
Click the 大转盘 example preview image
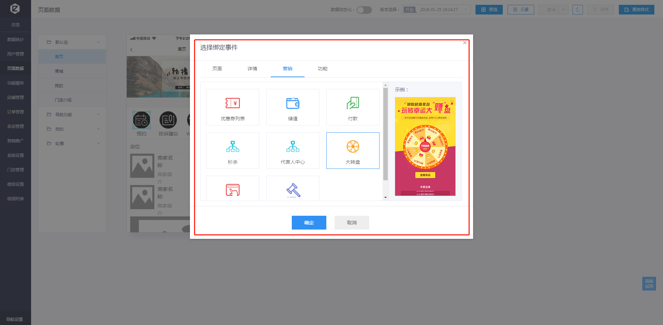[425, 146]
